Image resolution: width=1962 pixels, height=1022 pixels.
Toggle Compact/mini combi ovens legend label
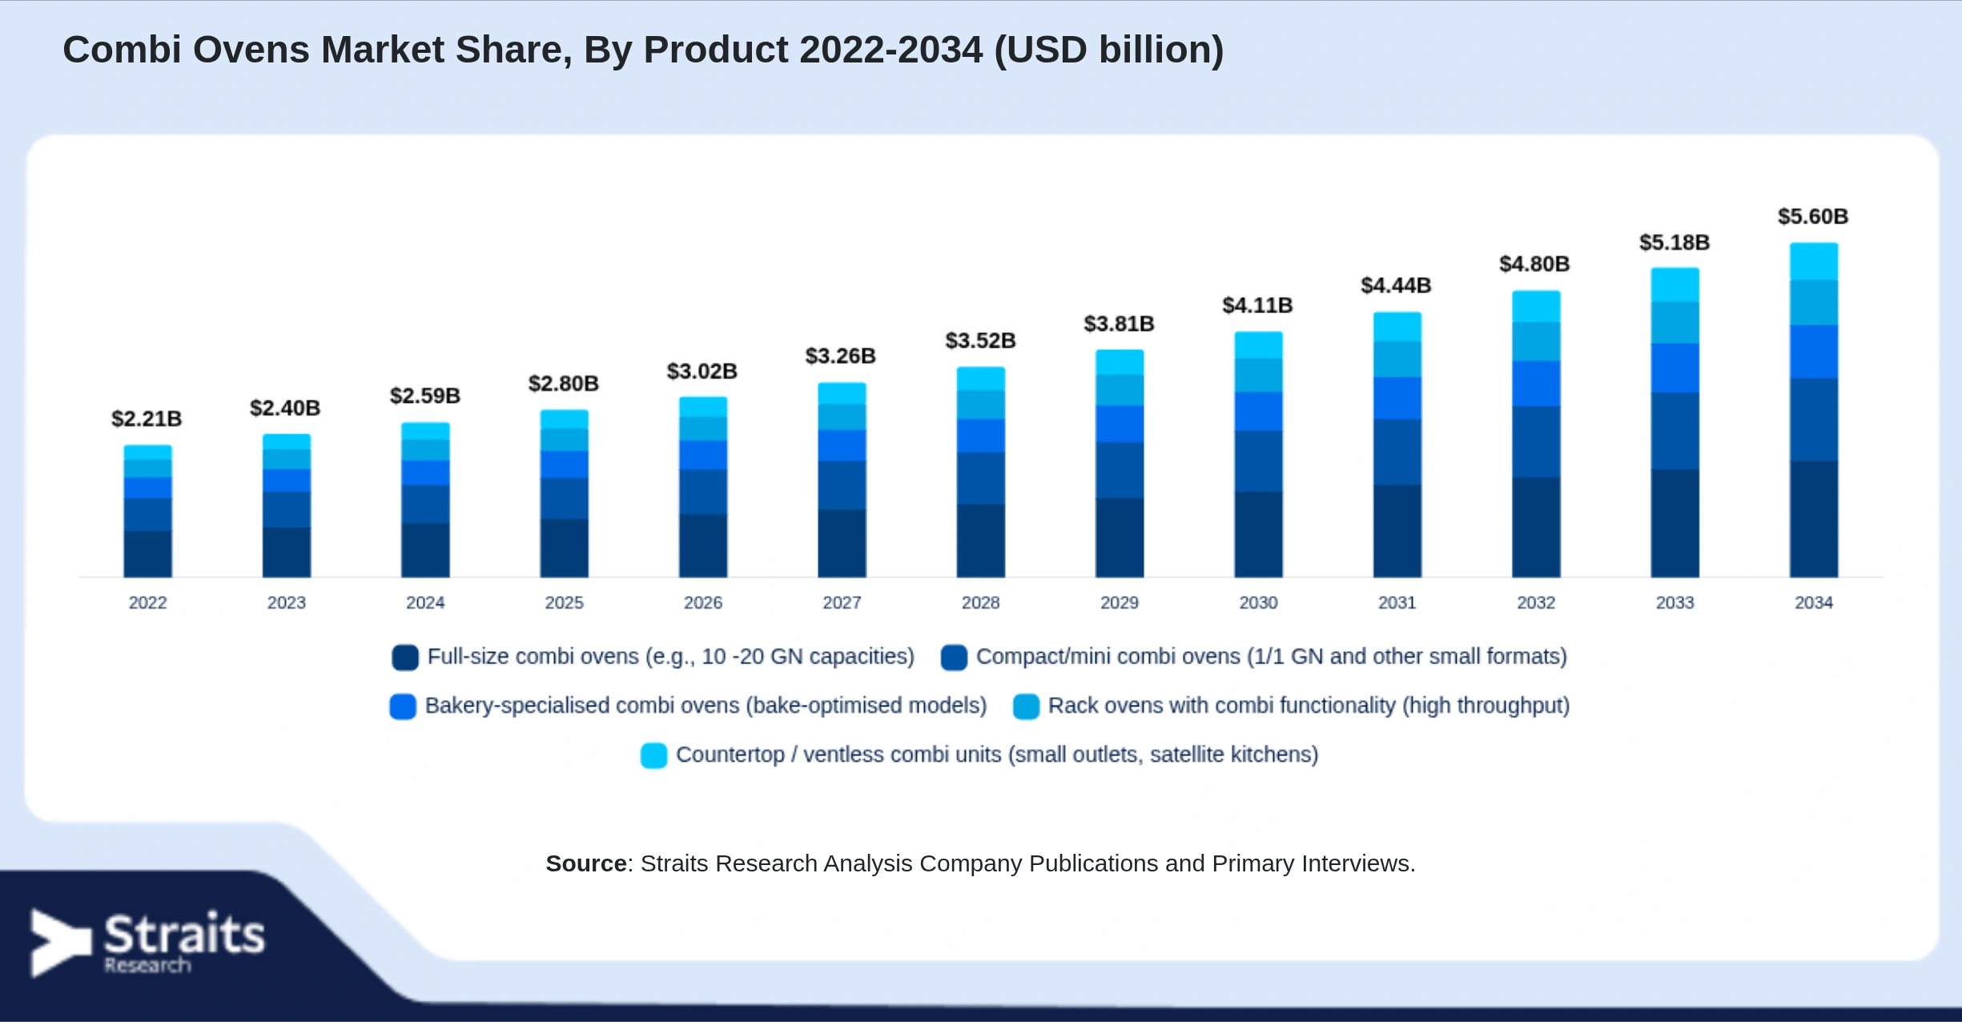(1271, 657)
